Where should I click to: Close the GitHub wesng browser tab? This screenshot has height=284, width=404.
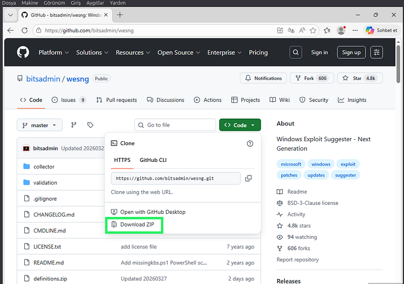106,15
